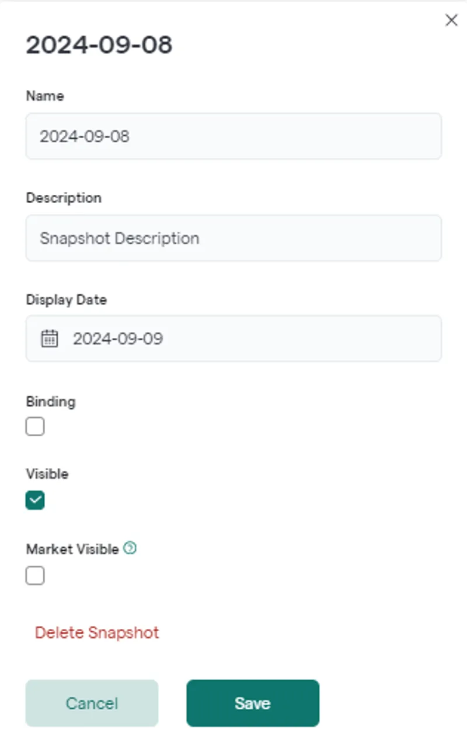The width and height of the screenshot is (467, 749).
Task: Click the Binding label text
Action: click(51, 402)
